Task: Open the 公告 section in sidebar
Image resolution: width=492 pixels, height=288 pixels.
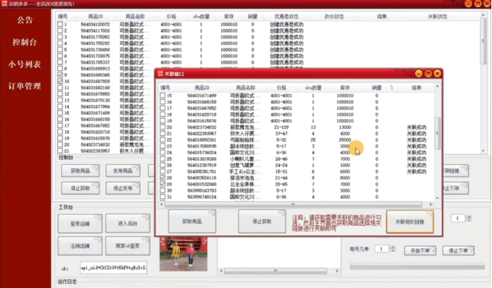Action: [25, 20]
